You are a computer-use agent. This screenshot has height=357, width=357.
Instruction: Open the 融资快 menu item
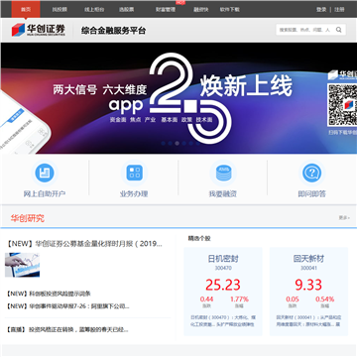click(201, 9)
